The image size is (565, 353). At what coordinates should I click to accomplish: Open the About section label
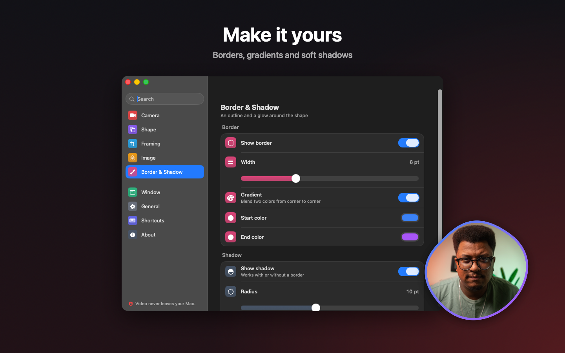[x=148, y=235]
